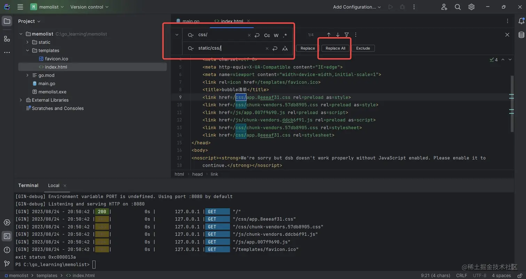This screenshot has width=526, height=279.
Task: Run the current configuration
Action: [x=390, y=7]
